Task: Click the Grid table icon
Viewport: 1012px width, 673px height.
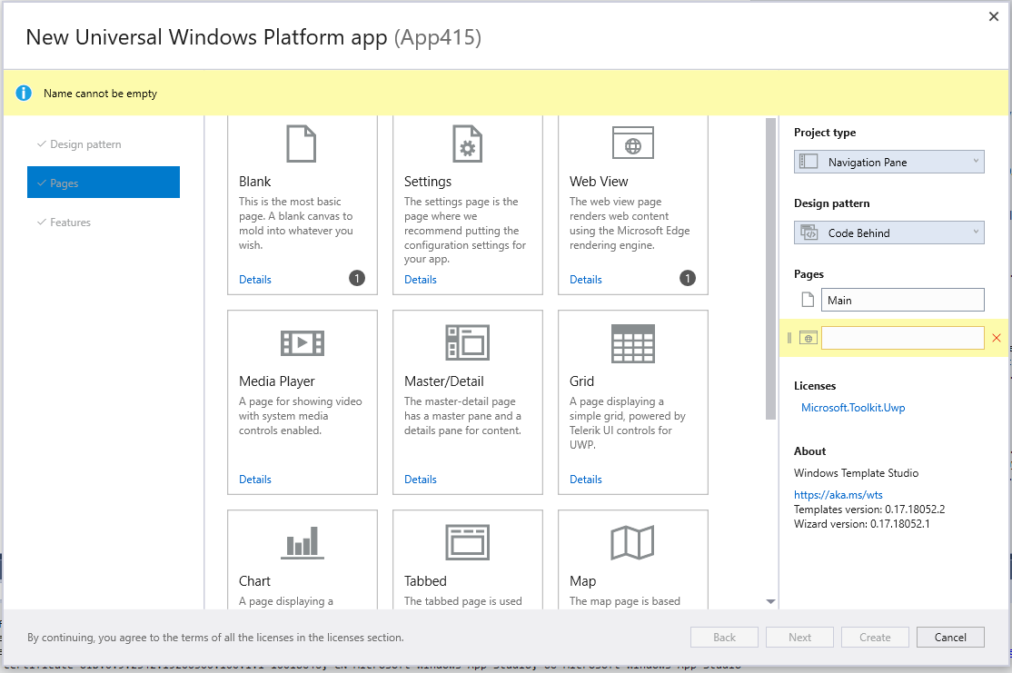Action: (x=632, y=343)
